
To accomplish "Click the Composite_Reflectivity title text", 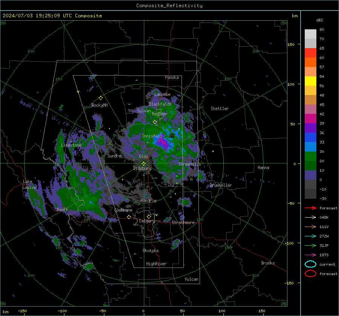I will (169, 6).
